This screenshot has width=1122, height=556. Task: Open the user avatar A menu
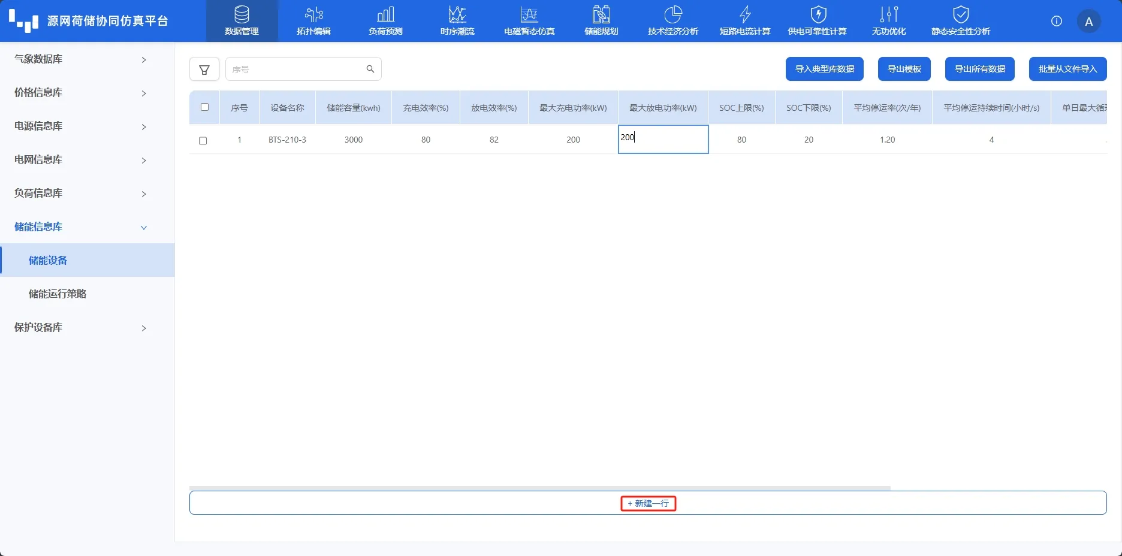tap(1089, 22)
